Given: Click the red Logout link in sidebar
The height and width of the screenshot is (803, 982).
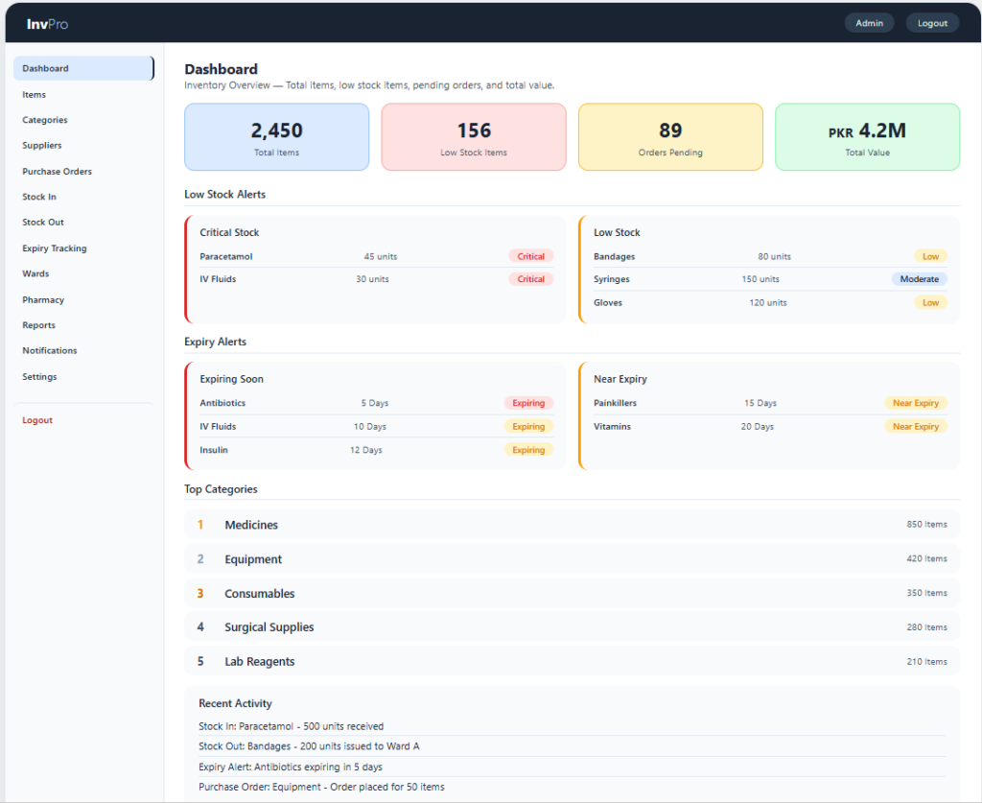Looking at the screenshot, I should pos(37,420).
